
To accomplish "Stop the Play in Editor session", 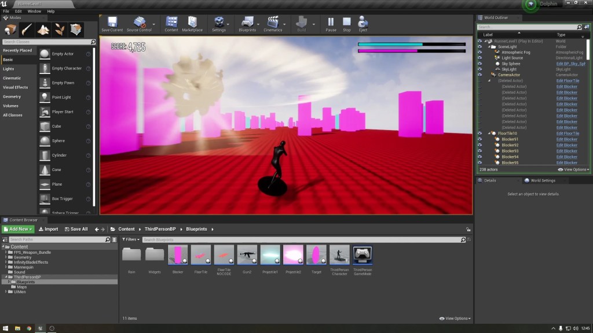I will (346, 23).
